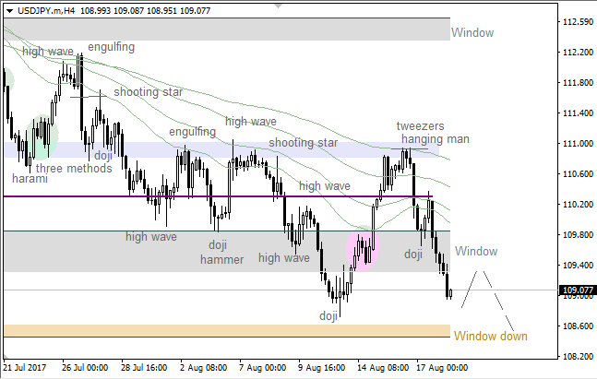Viewport: 597px width, 379px height.
Task: Click the orange "Window down" text
Action: (x=490, y=336)
